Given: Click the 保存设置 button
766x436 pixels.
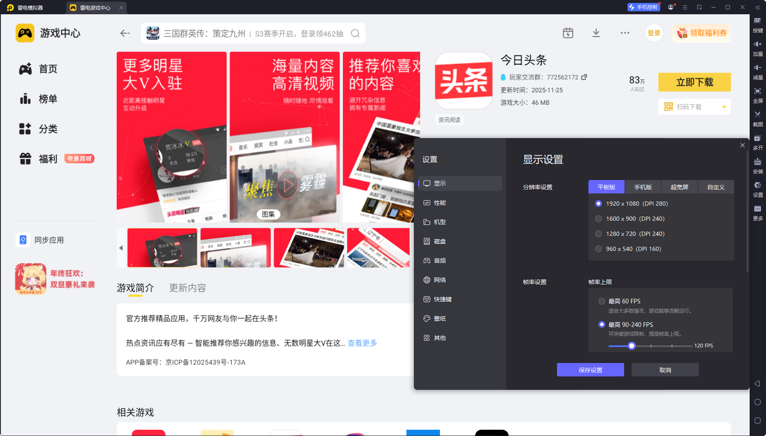Looking at the screenshot, I should point(590,370).
